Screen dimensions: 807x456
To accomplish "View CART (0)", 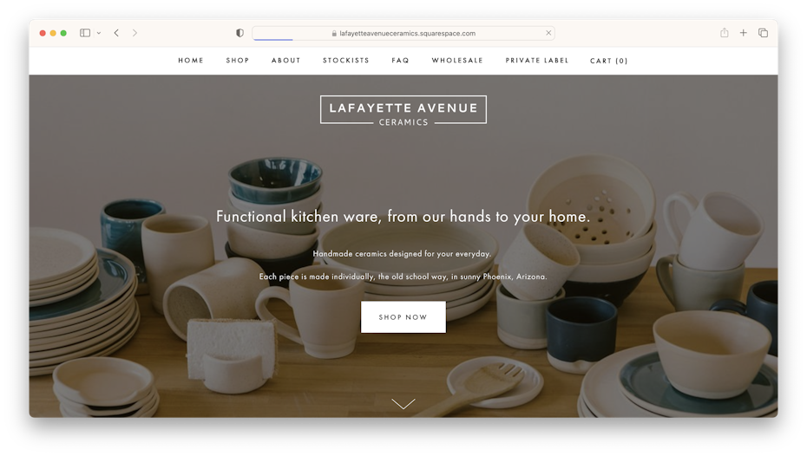I will tap(609, 61).
